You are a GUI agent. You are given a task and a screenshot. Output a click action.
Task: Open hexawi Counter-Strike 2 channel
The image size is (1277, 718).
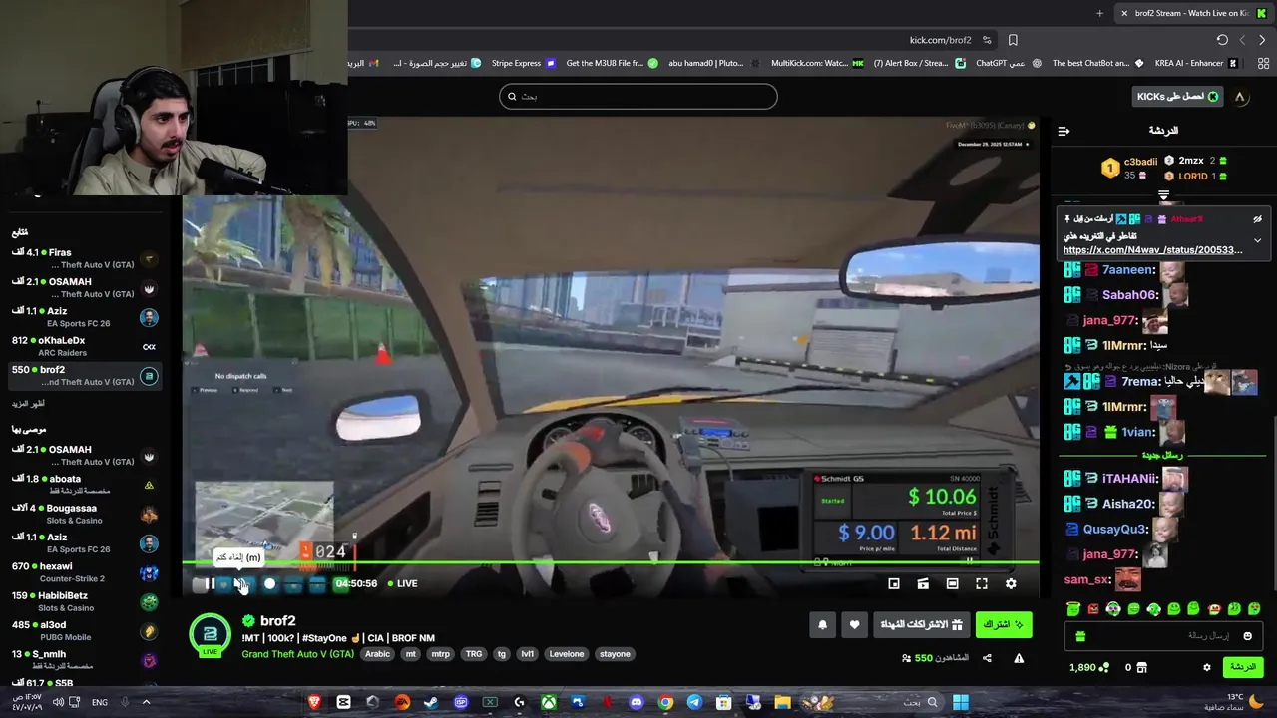pyautogui.click(x=85, y=572)
